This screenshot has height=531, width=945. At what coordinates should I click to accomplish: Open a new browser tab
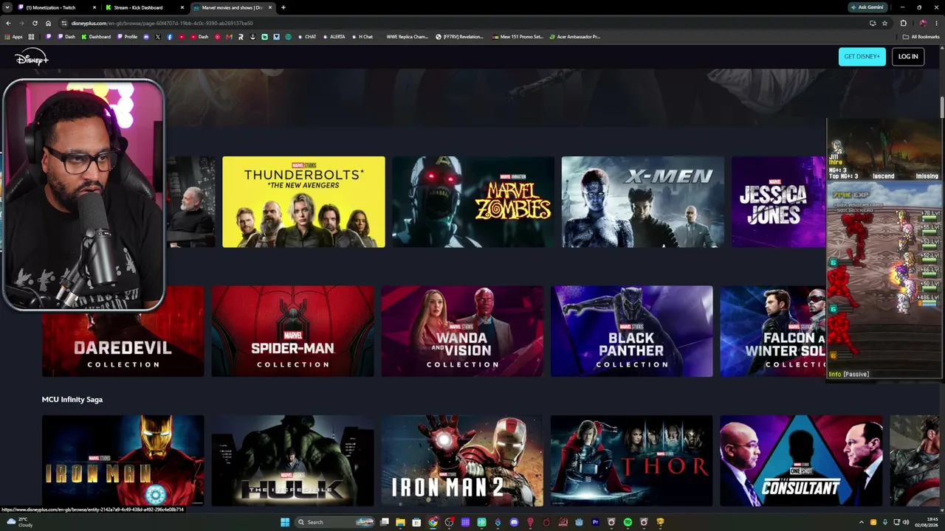click(283, 7)
